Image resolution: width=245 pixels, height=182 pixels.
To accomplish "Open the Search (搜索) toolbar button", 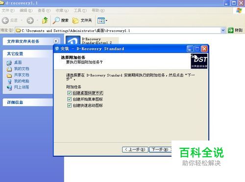I will coord(60,20).
